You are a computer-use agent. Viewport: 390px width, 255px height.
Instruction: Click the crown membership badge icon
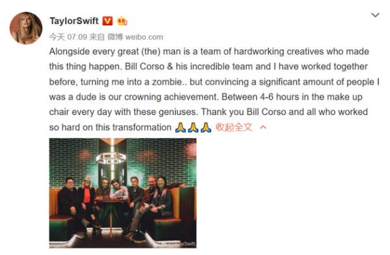[122, 21]
